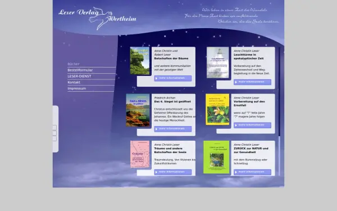Select the title Träume und andere Botschaften der Seele
The image size is (337, 211).
(170, 150)
